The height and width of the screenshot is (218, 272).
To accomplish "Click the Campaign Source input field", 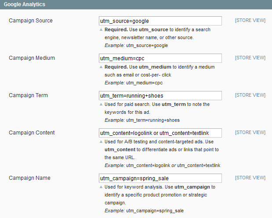I will [160, 21].
